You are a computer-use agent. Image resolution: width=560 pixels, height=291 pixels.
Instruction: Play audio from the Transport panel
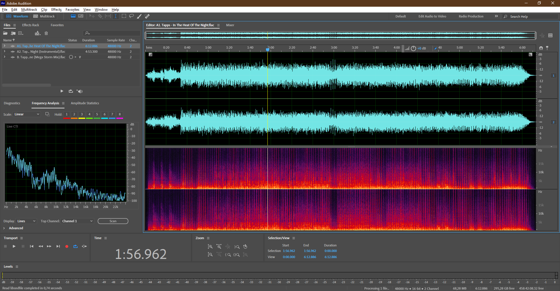pos(14,246)
